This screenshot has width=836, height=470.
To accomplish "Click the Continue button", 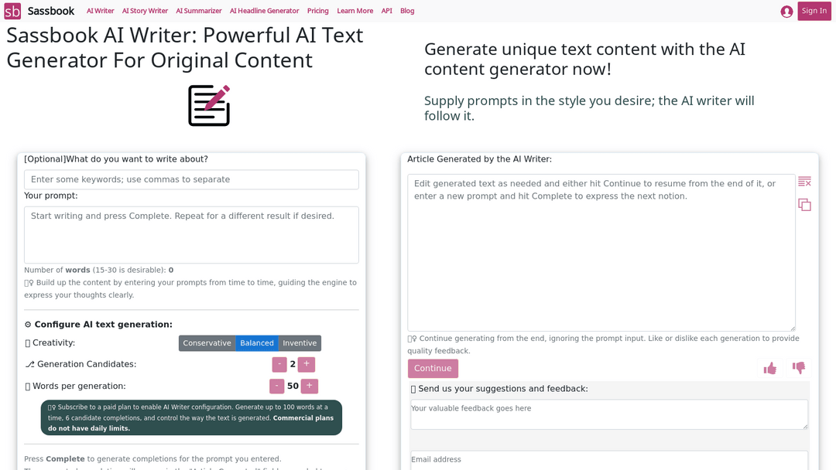I will click(x=433, y=368).
